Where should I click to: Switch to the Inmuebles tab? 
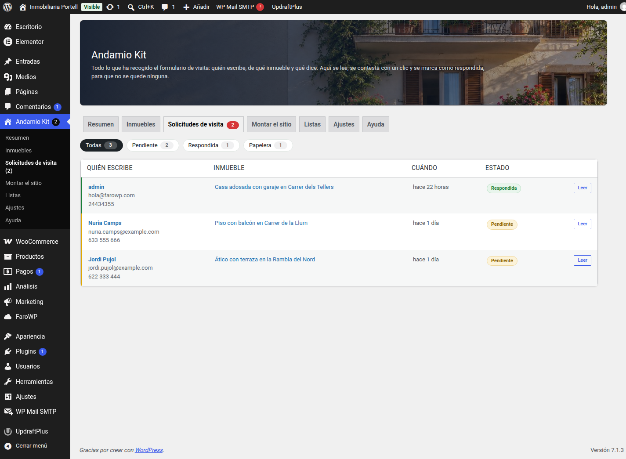coord(141,124)
